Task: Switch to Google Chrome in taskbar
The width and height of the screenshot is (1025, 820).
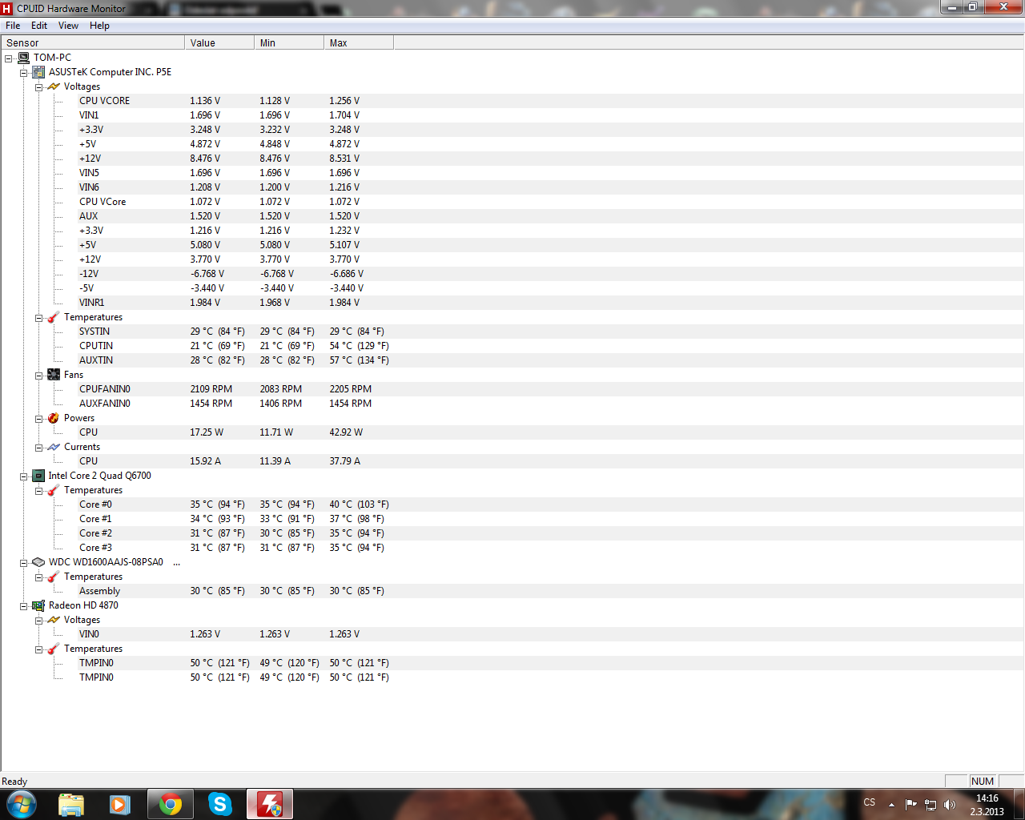Action: click(170, 804)
